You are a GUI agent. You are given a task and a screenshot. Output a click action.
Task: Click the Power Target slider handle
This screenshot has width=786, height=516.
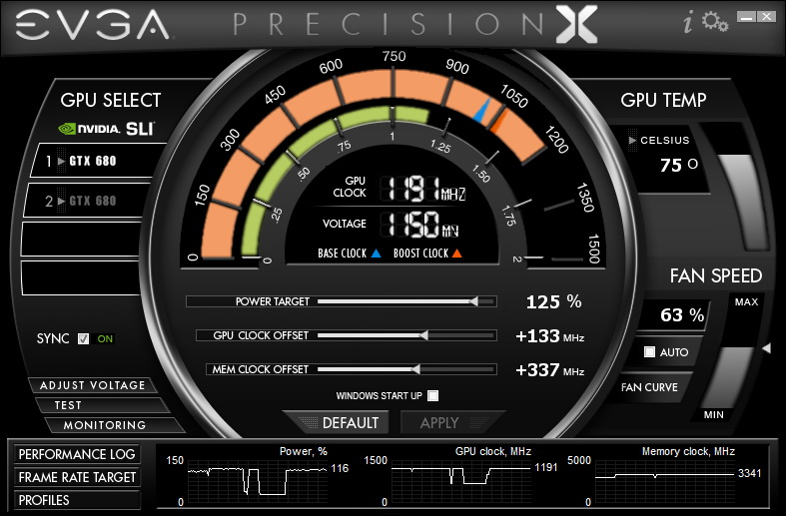point(473,300)
